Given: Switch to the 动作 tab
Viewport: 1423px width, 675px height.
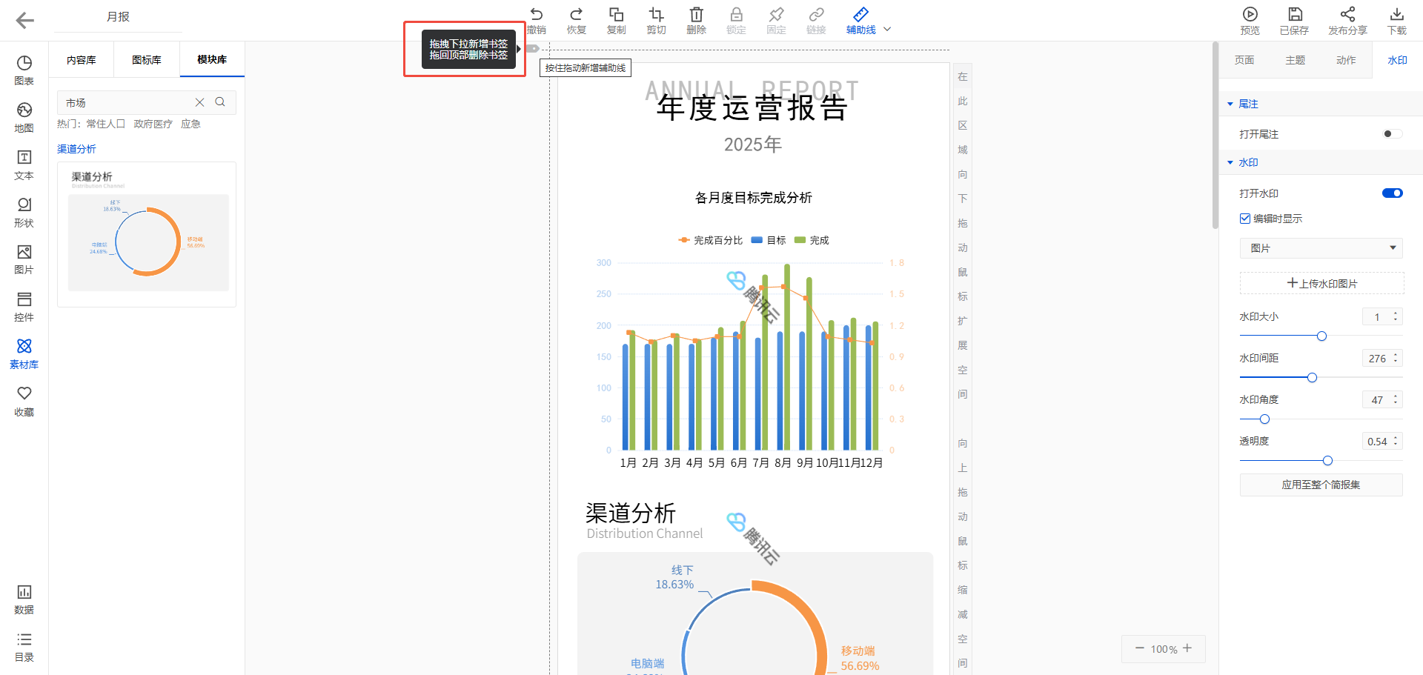Looking at the screenshot, I should 1346,60.
